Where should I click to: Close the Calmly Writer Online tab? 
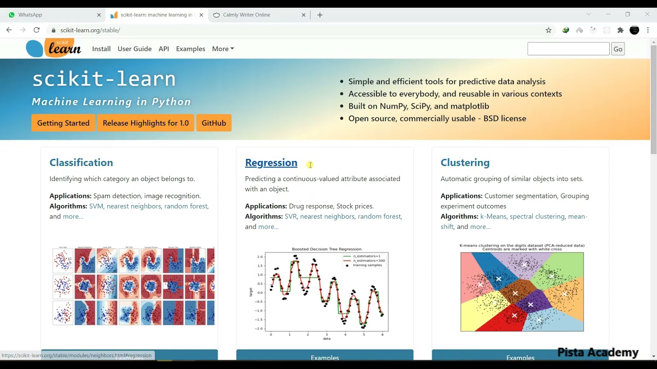tap(303, 15)
